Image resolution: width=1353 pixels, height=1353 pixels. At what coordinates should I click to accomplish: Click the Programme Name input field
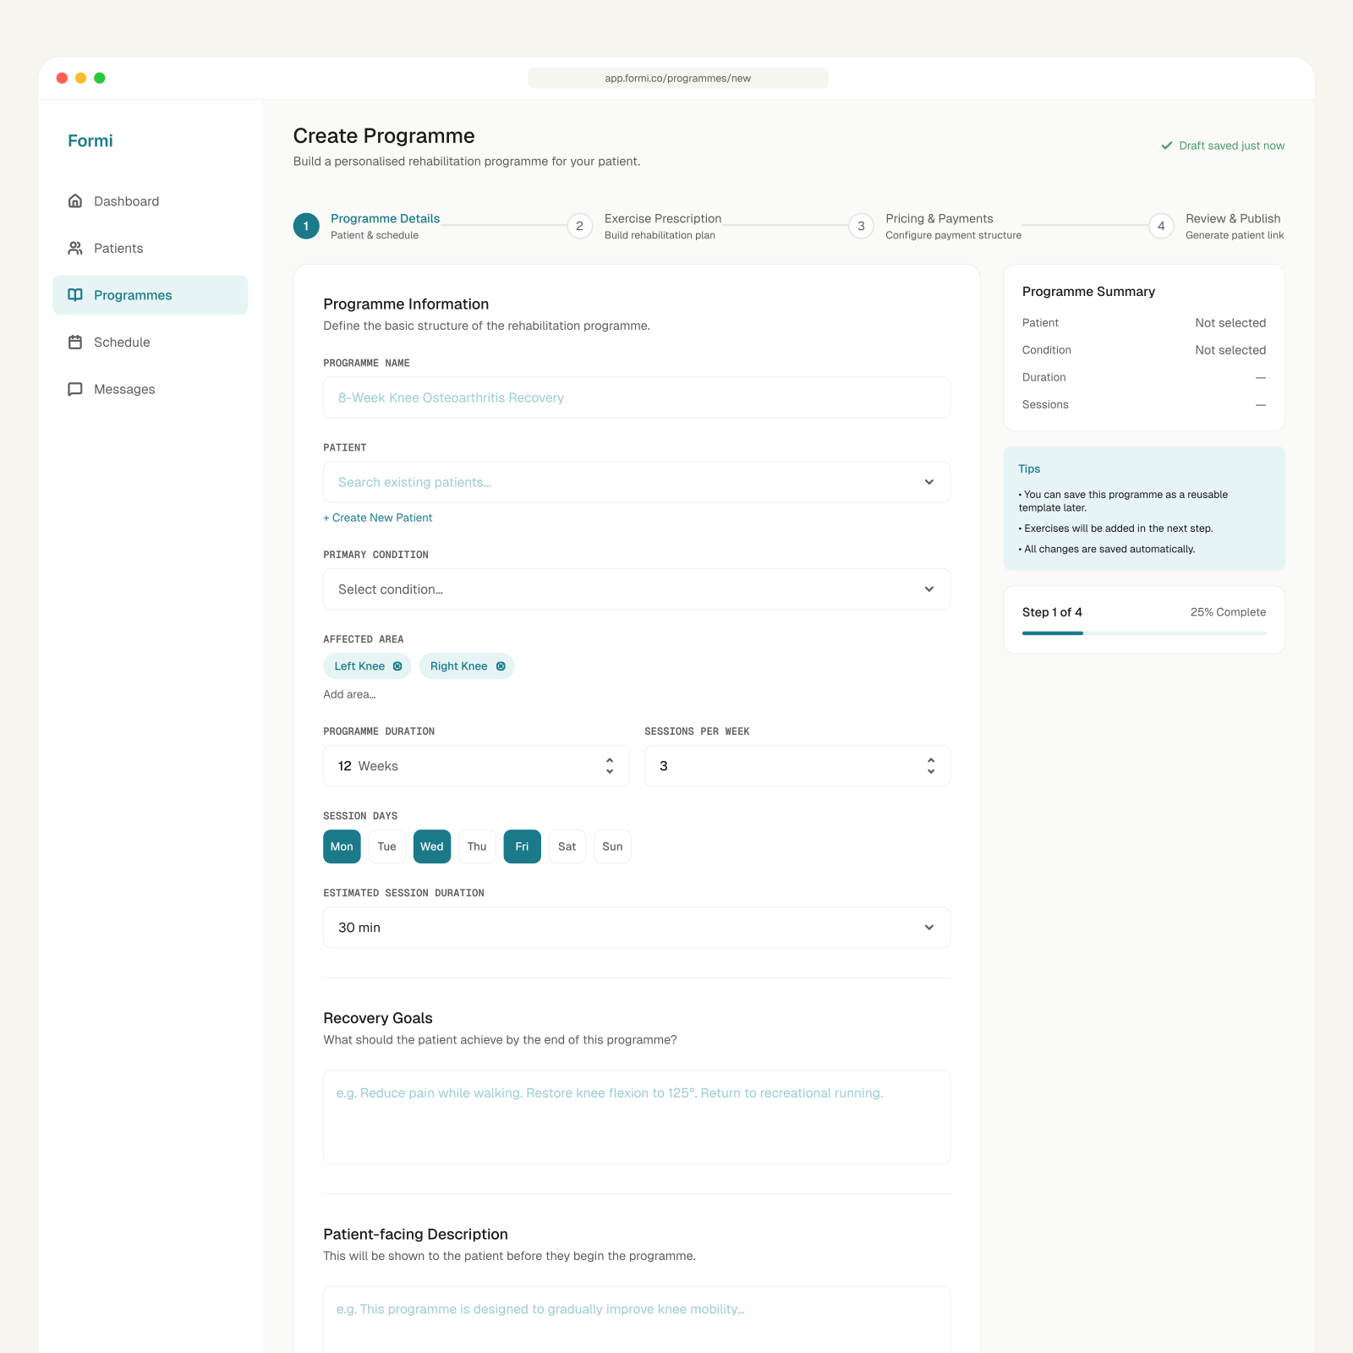click(637, 397)
